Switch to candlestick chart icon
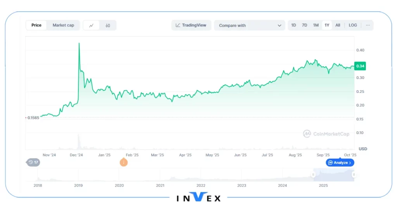Viewport: 397px width, 209px height. tap(108, 26)
